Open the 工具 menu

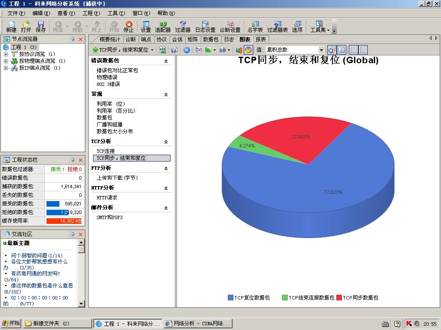tap(116, 13)
